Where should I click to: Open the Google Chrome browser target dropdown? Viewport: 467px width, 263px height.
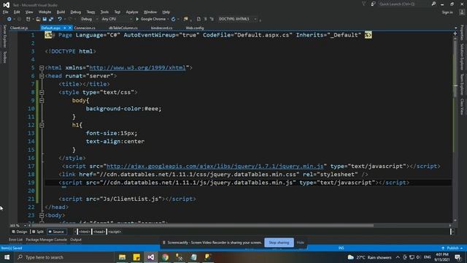coord(169,19)
